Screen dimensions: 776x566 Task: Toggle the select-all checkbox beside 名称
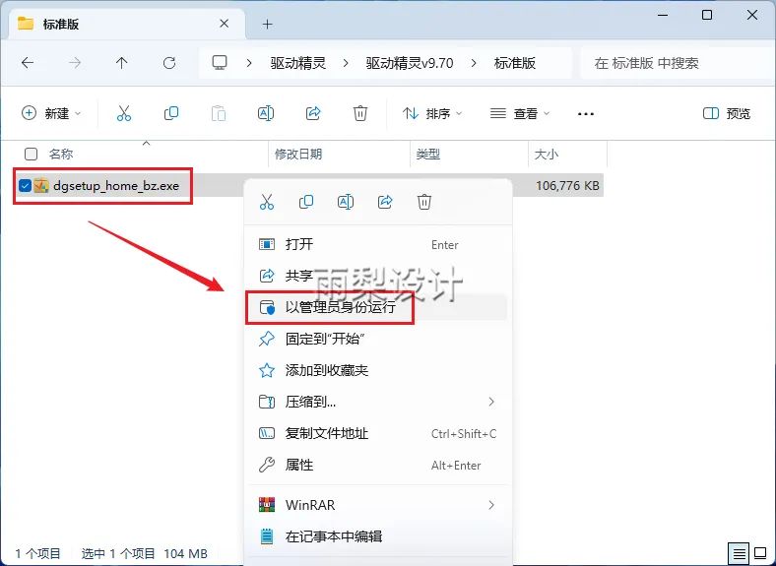tap(31, 154)
